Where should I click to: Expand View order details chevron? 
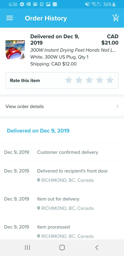tap(117, 106)
